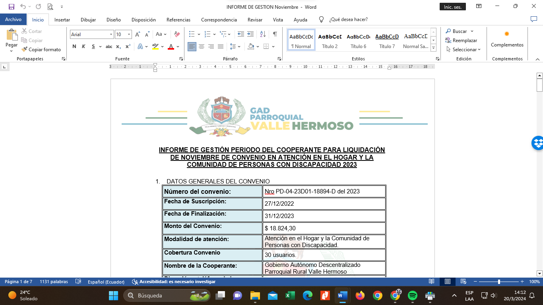
Task: Click the Save icon in title bar
Action: pyautogui.click(x=11, y=7)
